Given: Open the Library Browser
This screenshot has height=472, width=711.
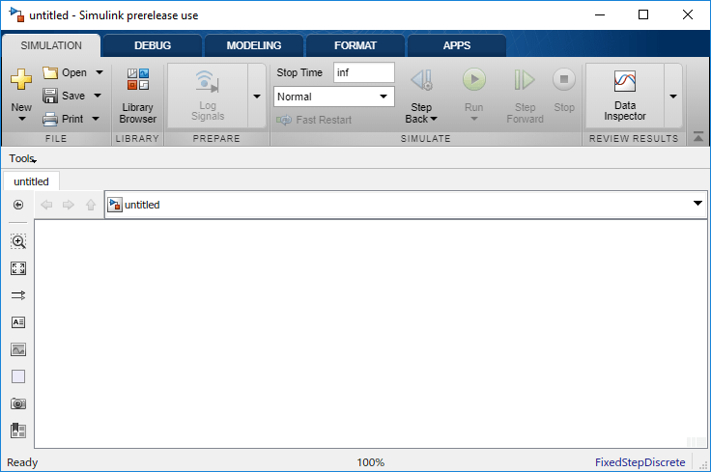Looking at the screenshot, I should point(138,96).
